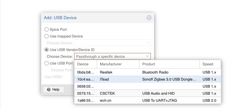The height and width of the screenshot is (109, 232).
Task: Select the wch.cn USB To UART+JTAG device
Action: point(147,101)
